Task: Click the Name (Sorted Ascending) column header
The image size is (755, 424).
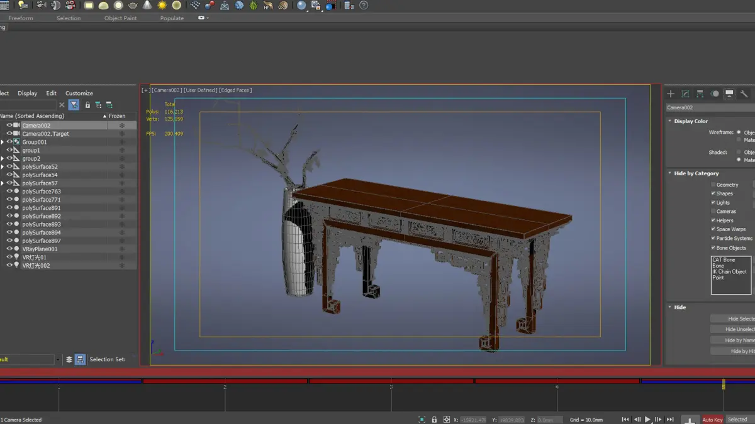Action: point(31,116)
